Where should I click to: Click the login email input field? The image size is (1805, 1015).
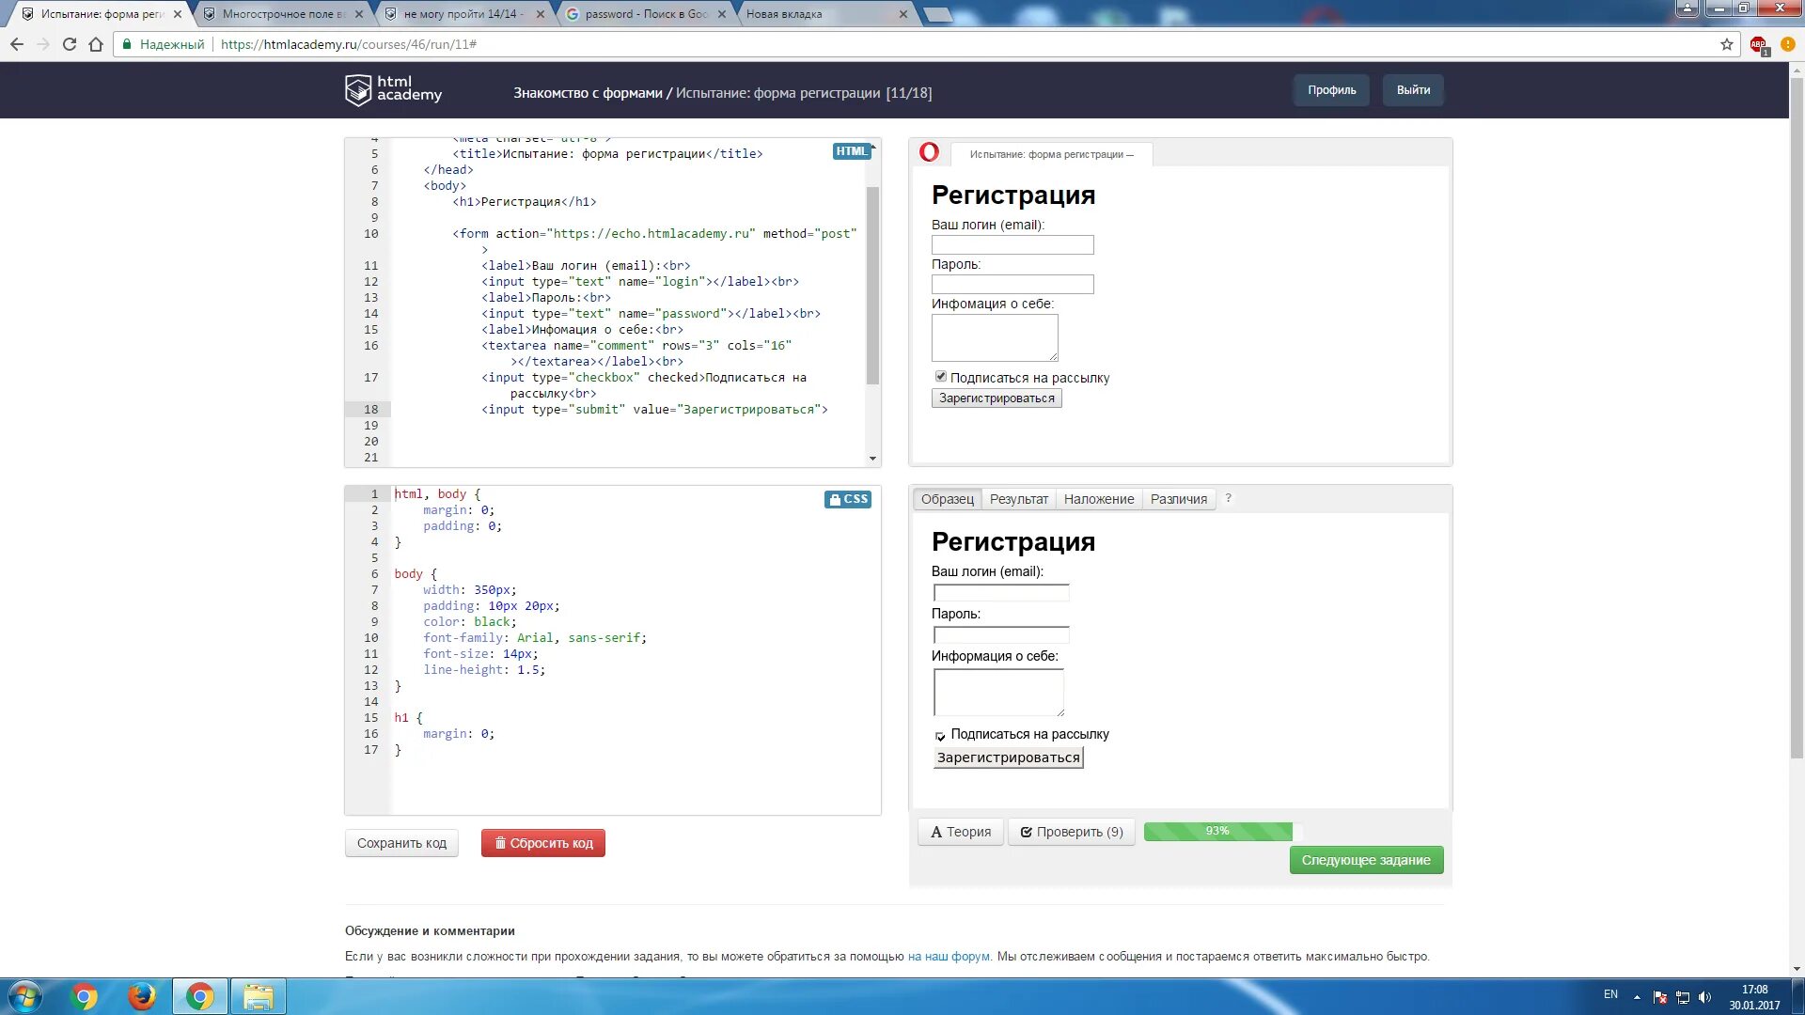coord(1012,245)
